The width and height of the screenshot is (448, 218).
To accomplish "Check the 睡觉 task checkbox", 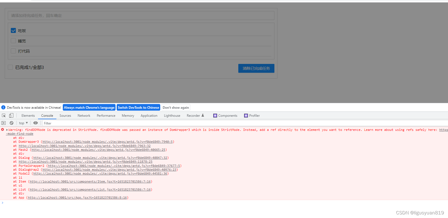I will tap(13, 41).
